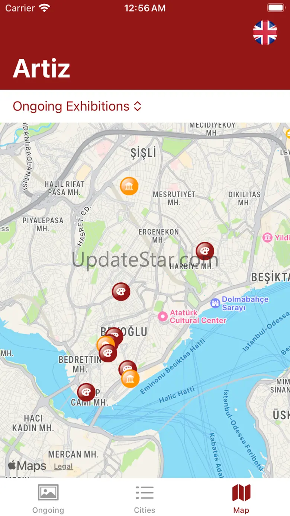Viewport: 290px width, 516px height.
Task: Tap the red palette pin above Beyoğlu
Action: [x=121, y=292]
